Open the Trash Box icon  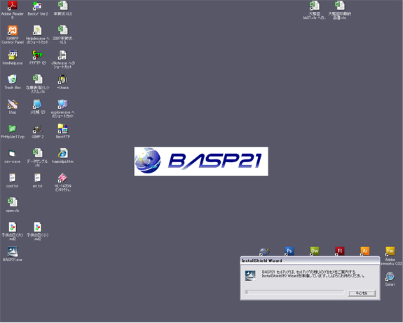tap(13, 79)
